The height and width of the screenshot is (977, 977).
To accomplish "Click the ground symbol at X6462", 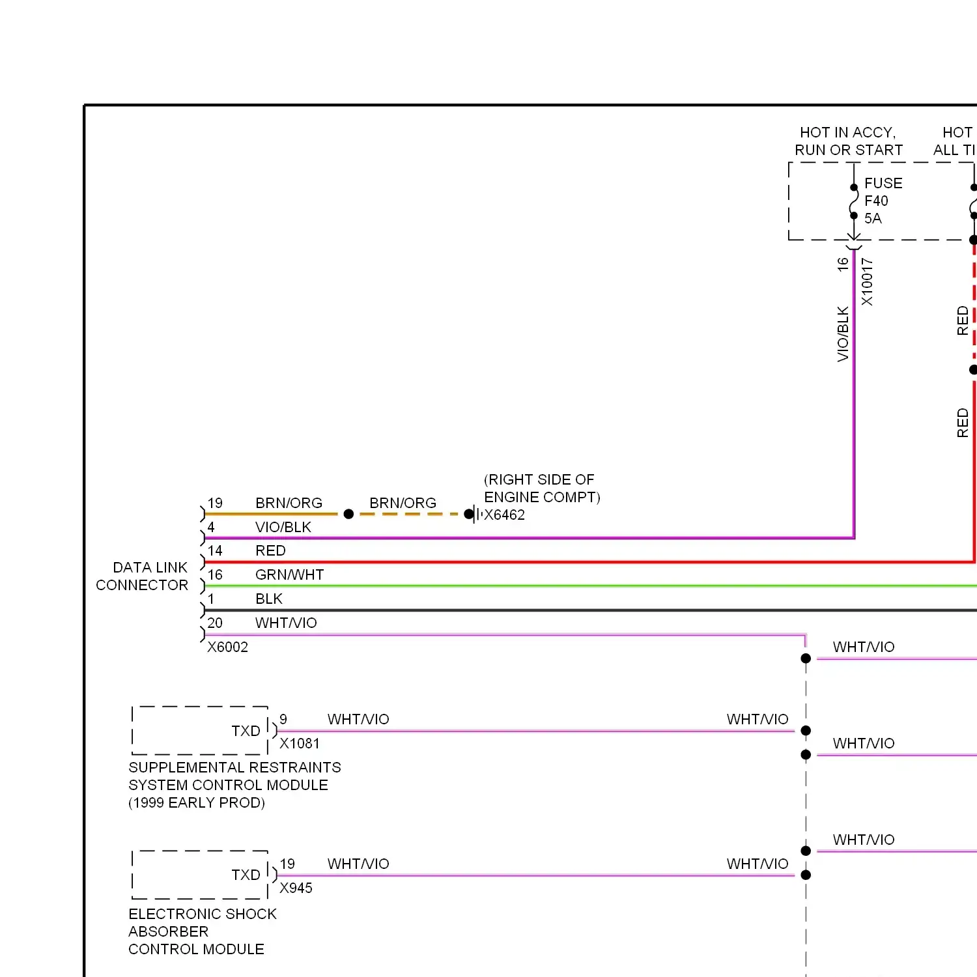I will tap(477, 515).
